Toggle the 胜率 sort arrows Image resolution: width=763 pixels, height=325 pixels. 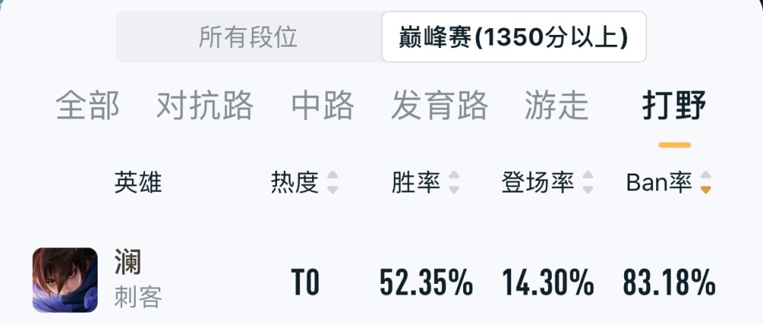[x=453, y=183]
